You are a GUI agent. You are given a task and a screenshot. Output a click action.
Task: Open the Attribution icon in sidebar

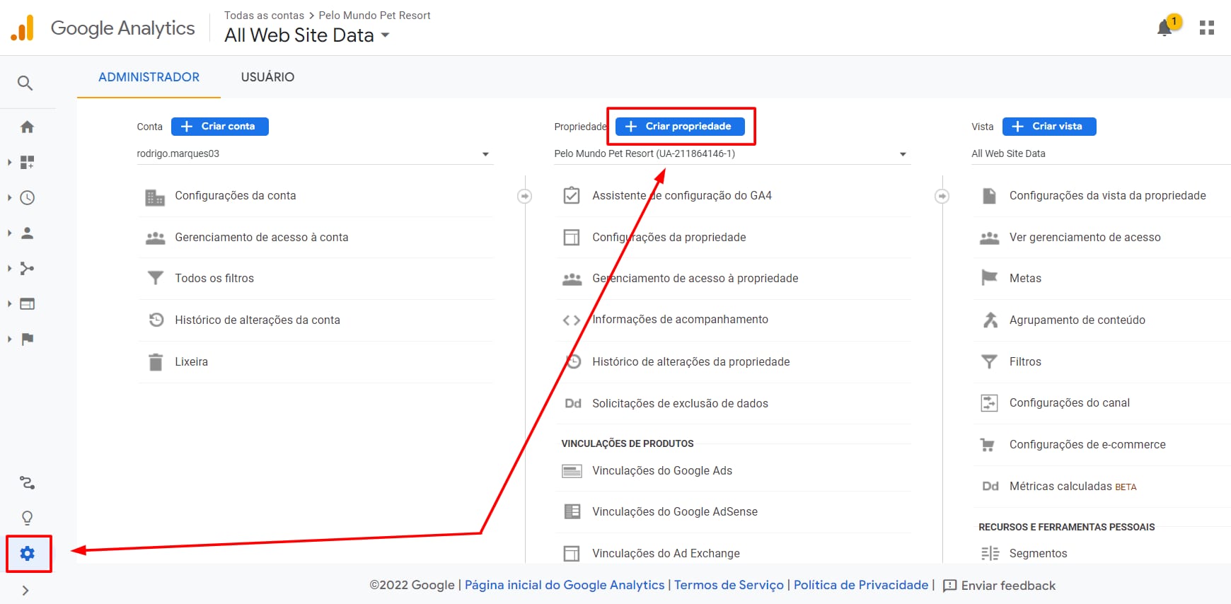[27, 483]
